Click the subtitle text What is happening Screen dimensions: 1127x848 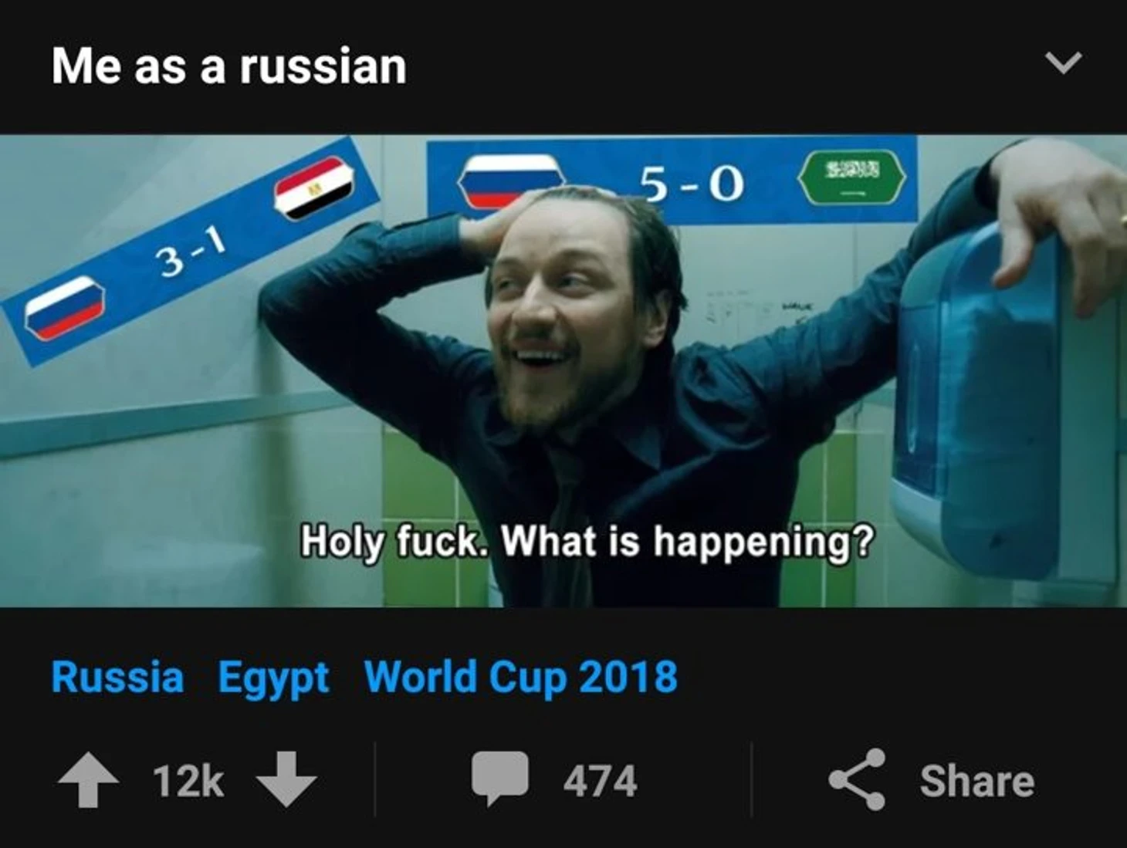pos(688,541)
